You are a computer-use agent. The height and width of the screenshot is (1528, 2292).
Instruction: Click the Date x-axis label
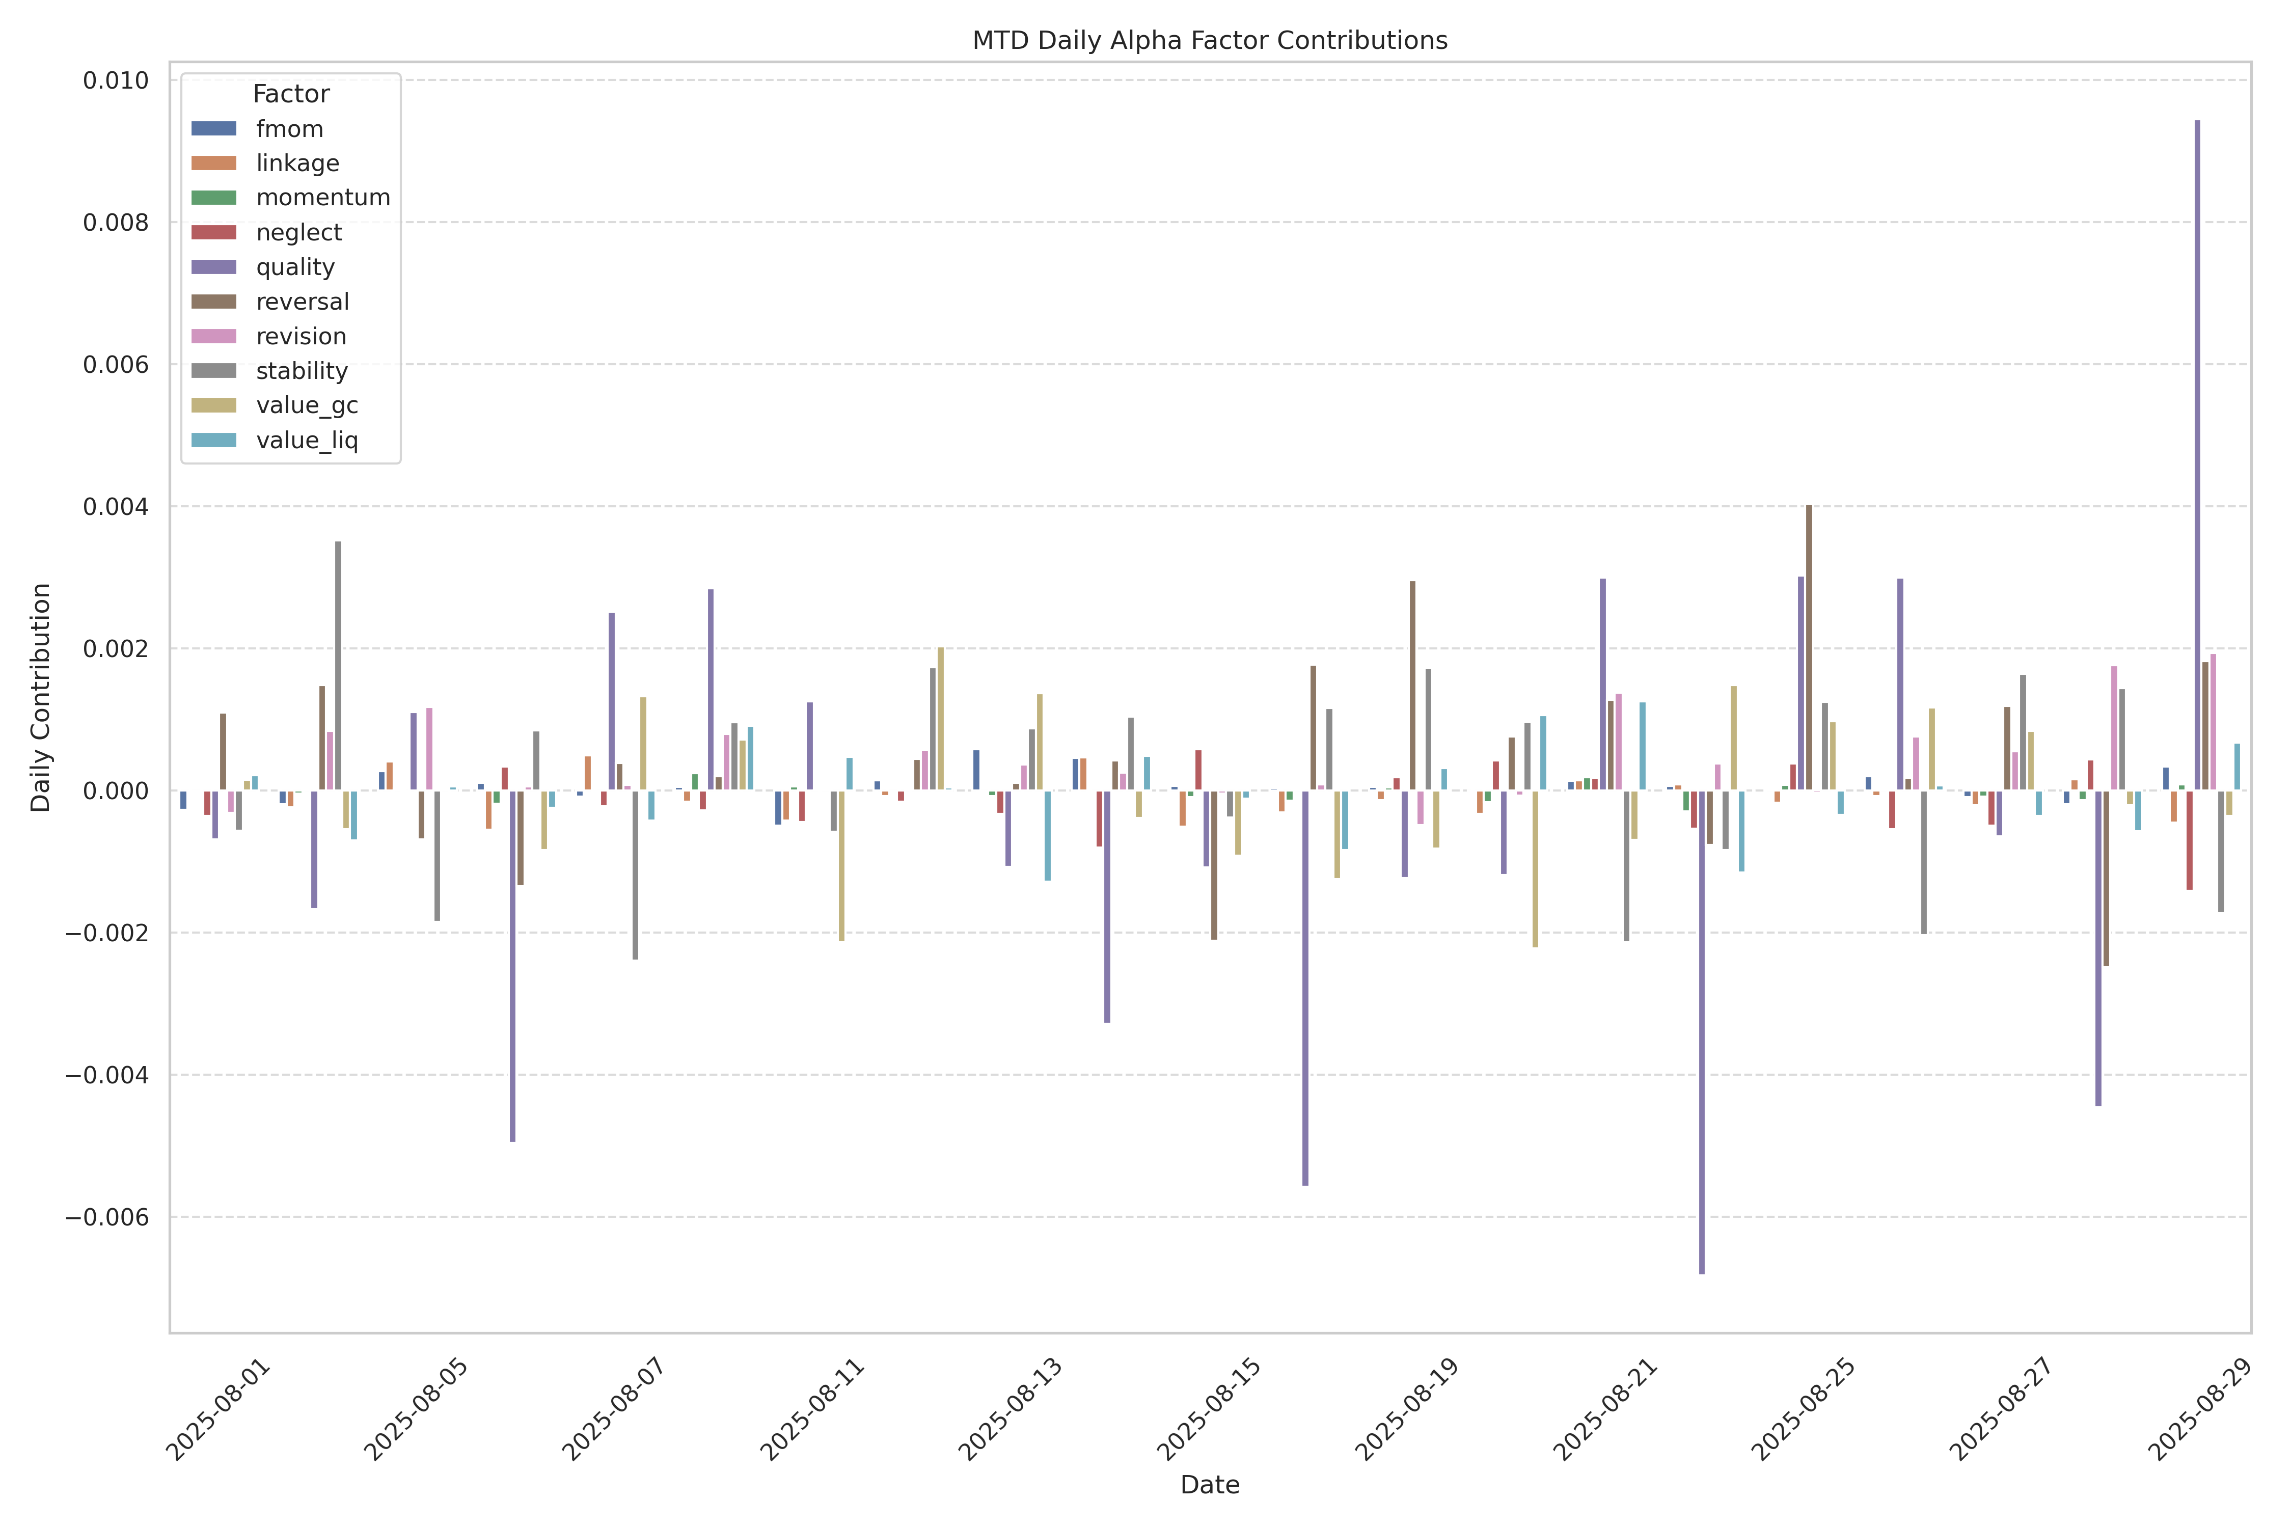coord(1209,1485)
